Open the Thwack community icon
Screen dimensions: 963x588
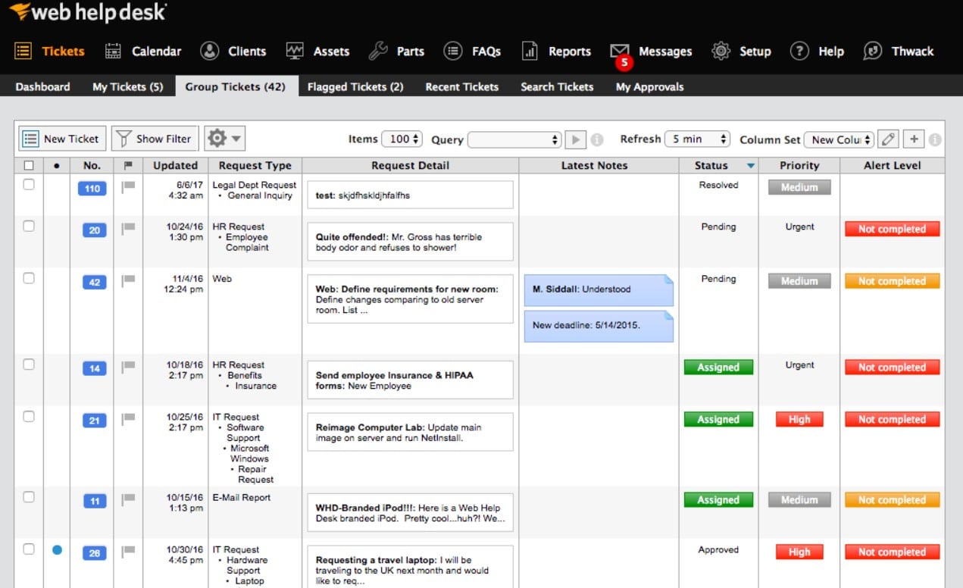point(873,52)
